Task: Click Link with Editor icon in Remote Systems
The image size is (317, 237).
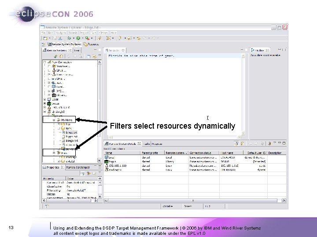Action: (94, 57)
